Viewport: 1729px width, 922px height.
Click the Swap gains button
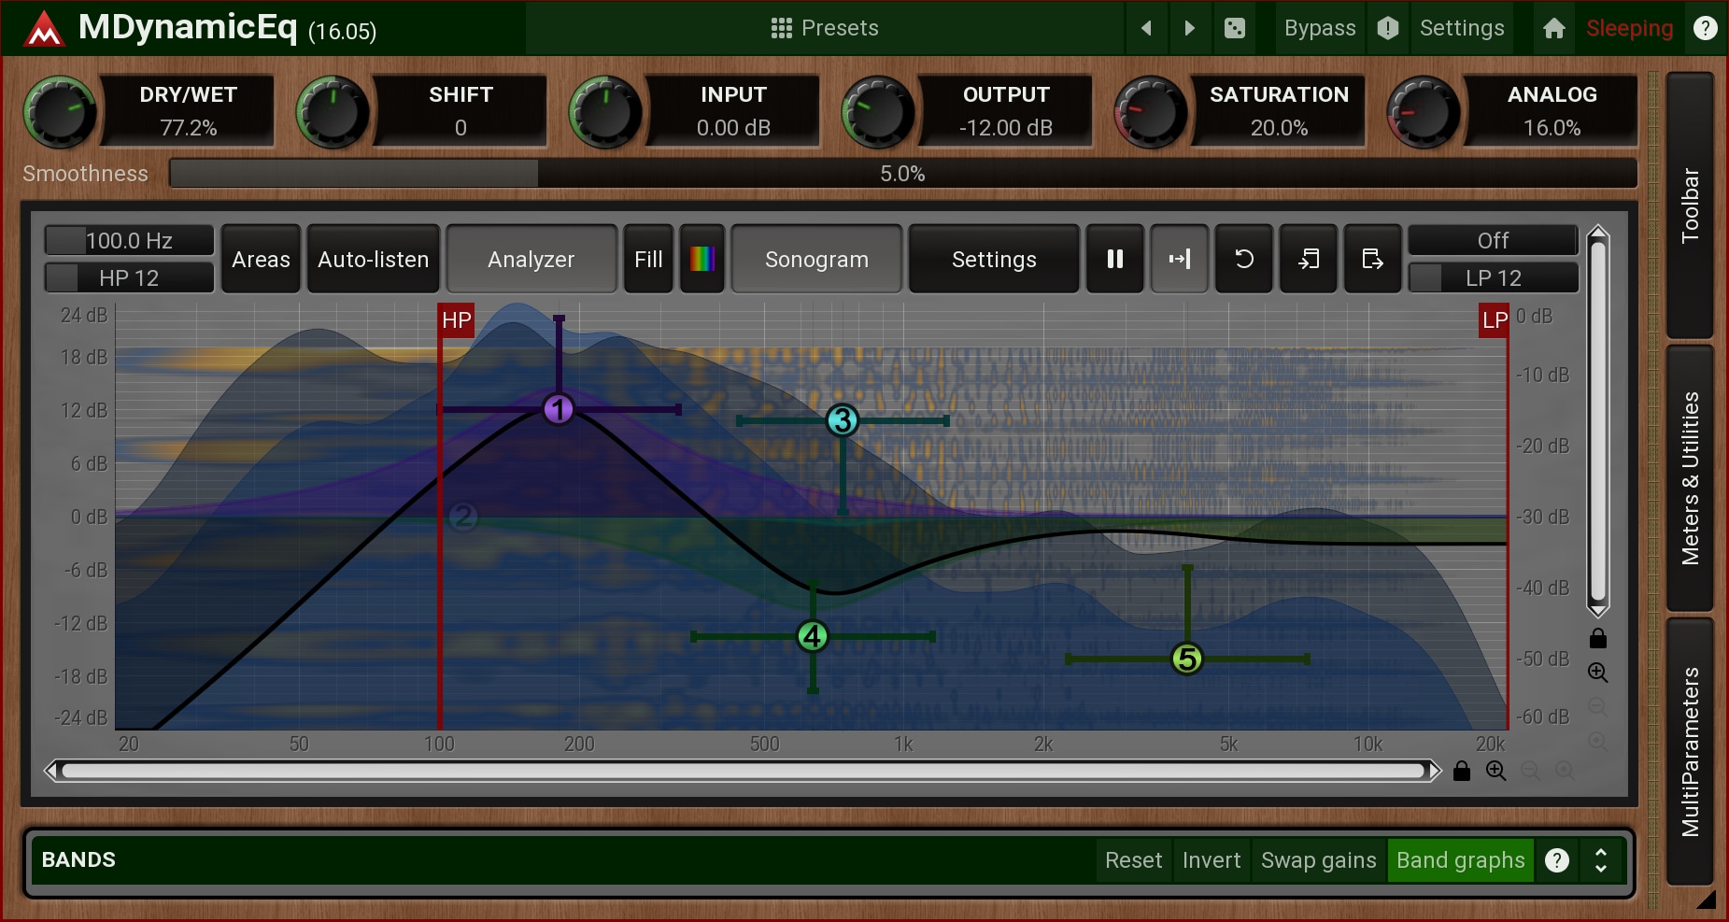coord(1318,860)
